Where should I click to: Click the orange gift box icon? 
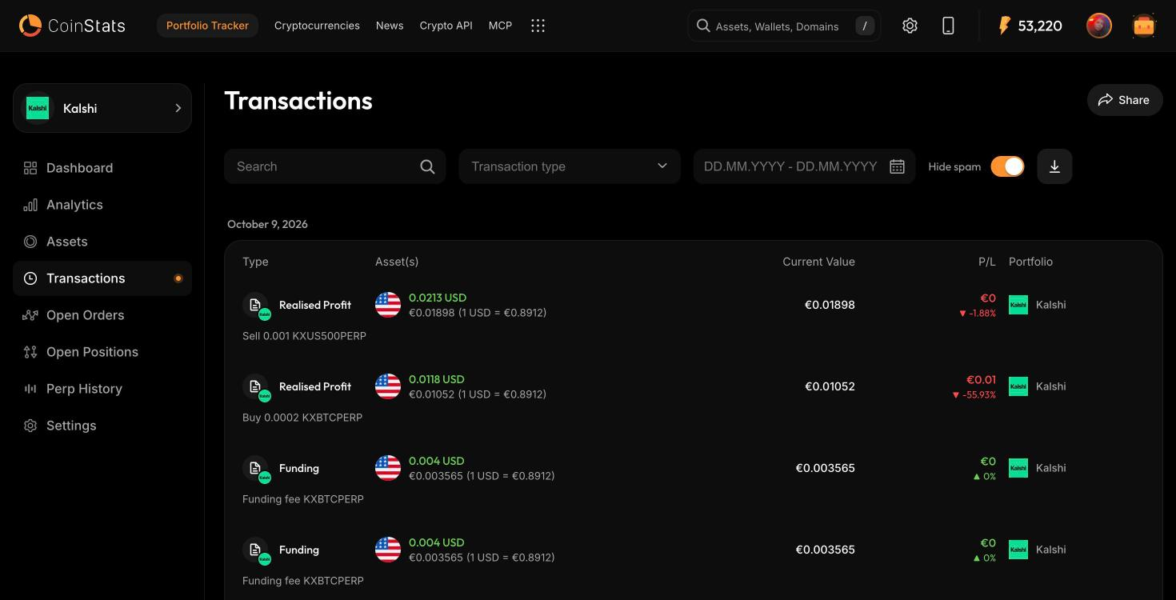(1144, 26)
